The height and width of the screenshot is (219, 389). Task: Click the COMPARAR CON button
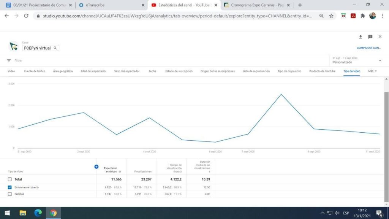368,48
